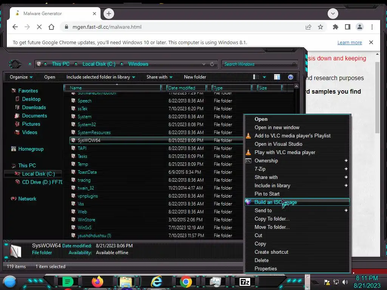Select the WinSxS folder row
387x290 pixels.
pos(156,228)
